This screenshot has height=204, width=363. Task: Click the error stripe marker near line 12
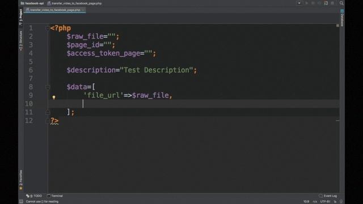(x=337, y=121)
